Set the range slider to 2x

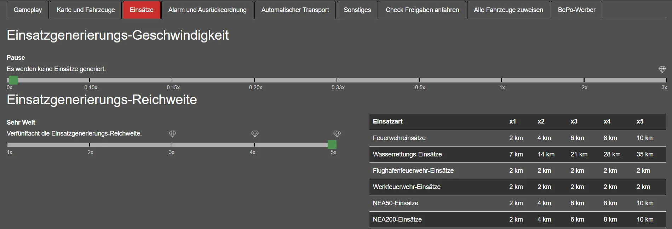[x=90, y=145]
